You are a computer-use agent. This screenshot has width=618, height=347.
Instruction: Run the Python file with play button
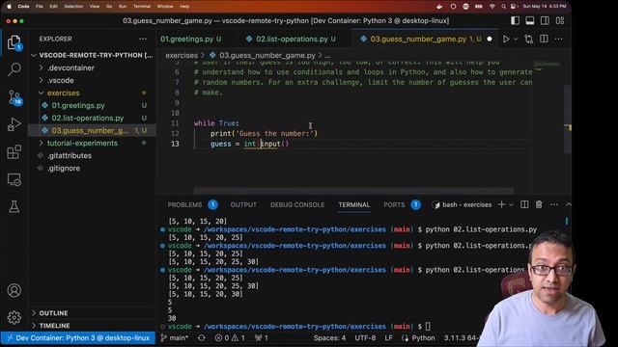coord(506,39)
